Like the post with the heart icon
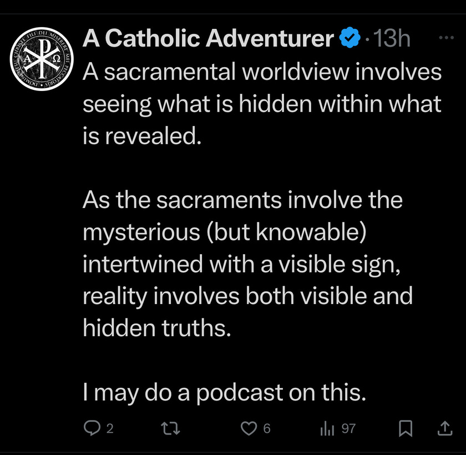This screenshot has width=466, height=455. 249,428
